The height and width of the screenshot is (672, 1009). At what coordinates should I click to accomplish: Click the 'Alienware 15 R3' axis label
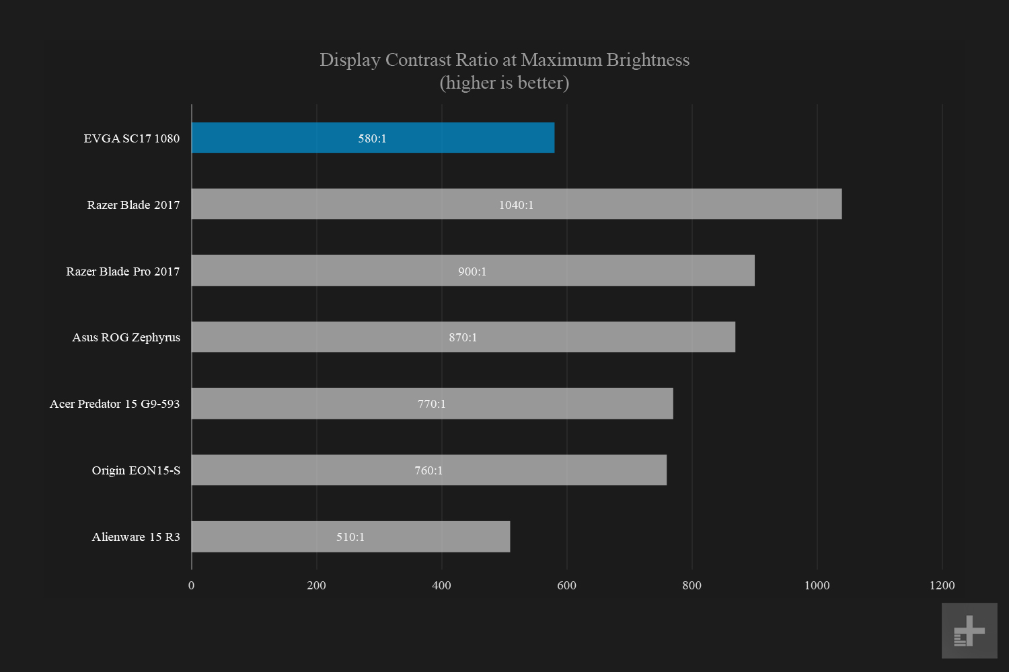coord(136,537)
